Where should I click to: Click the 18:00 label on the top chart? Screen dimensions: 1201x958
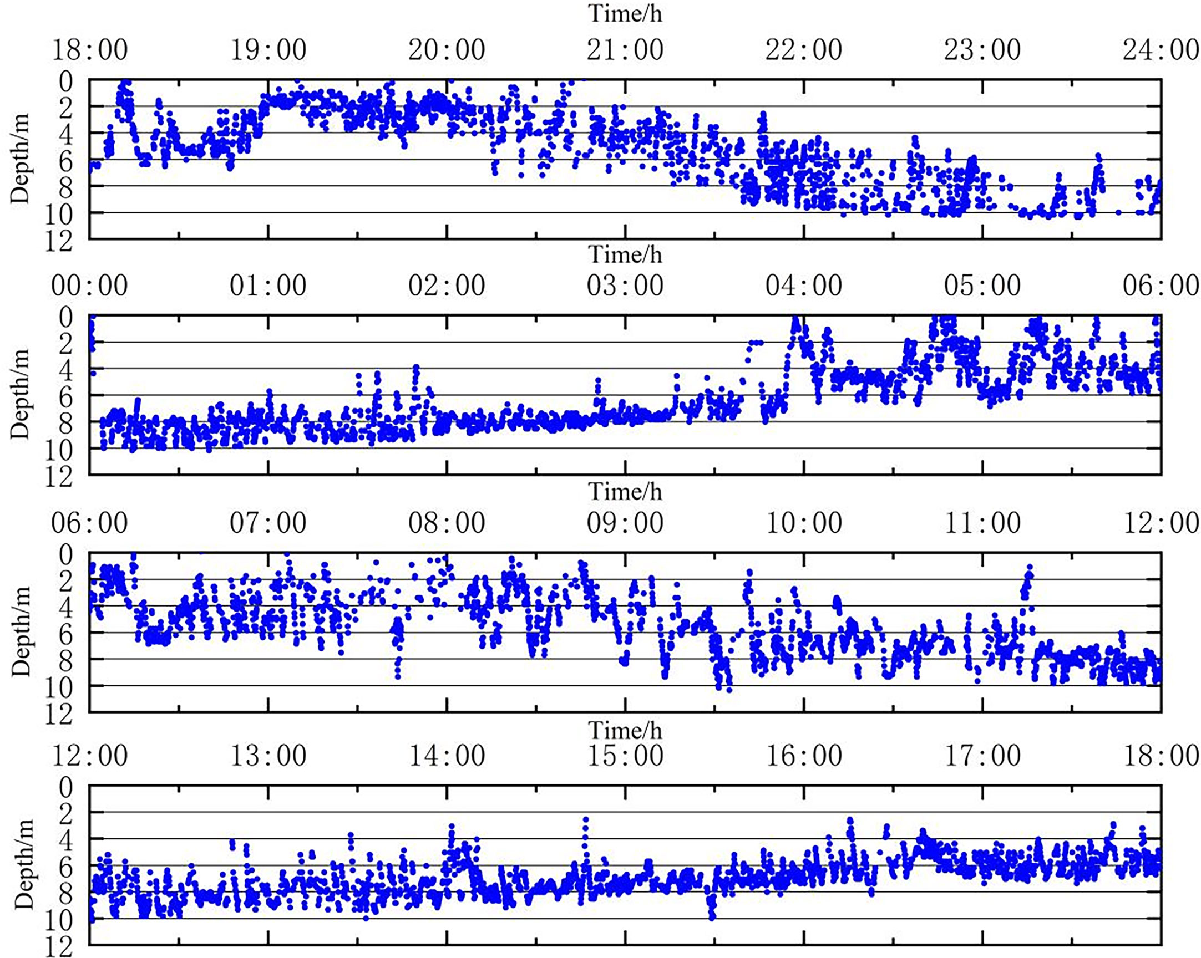coord(90,50)
